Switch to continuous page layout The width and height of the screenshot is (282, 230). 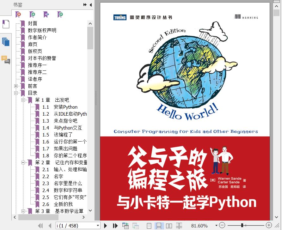[159, 226]
